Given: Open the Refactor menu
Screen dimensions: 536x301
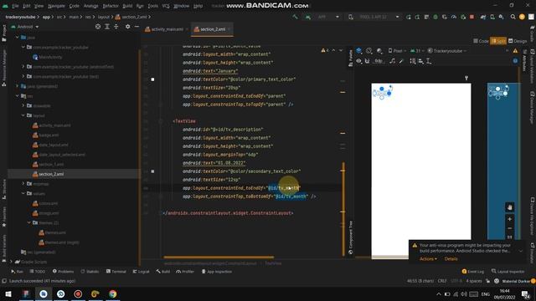Looking at the screenshot, I should [111, 6].
